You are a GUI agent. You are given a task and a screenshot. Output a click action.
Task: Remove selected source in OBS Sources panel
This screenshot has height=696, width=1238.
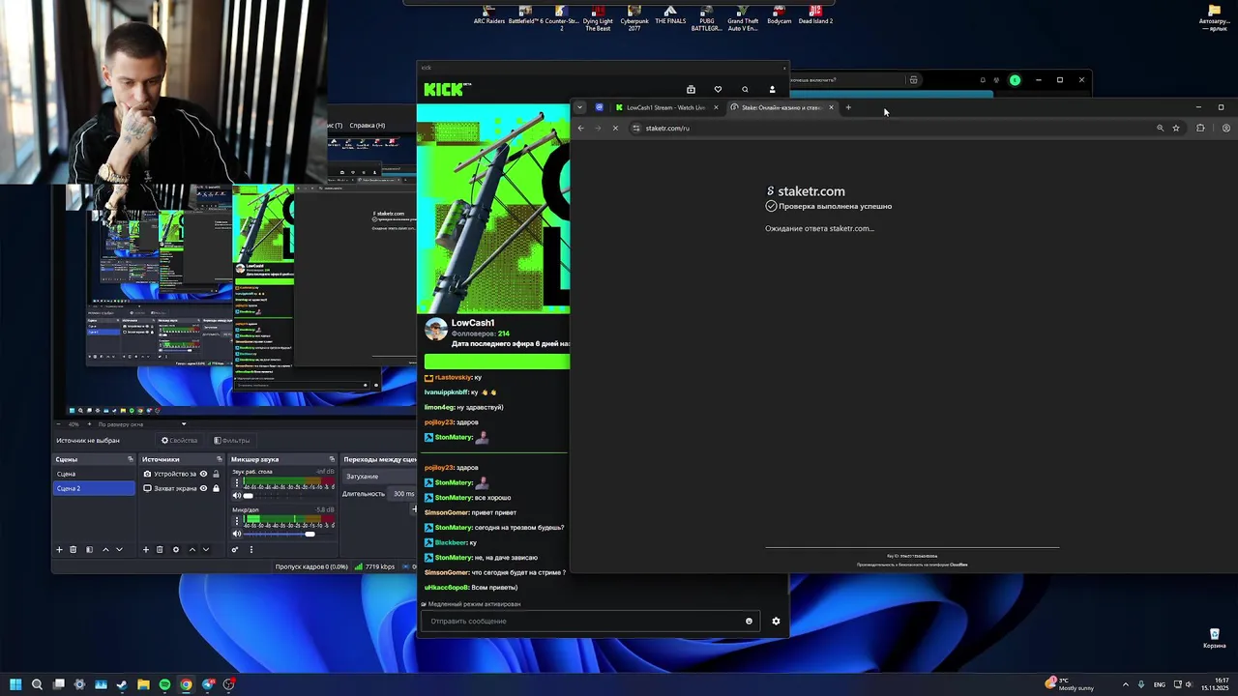click(x=160, y=549)
